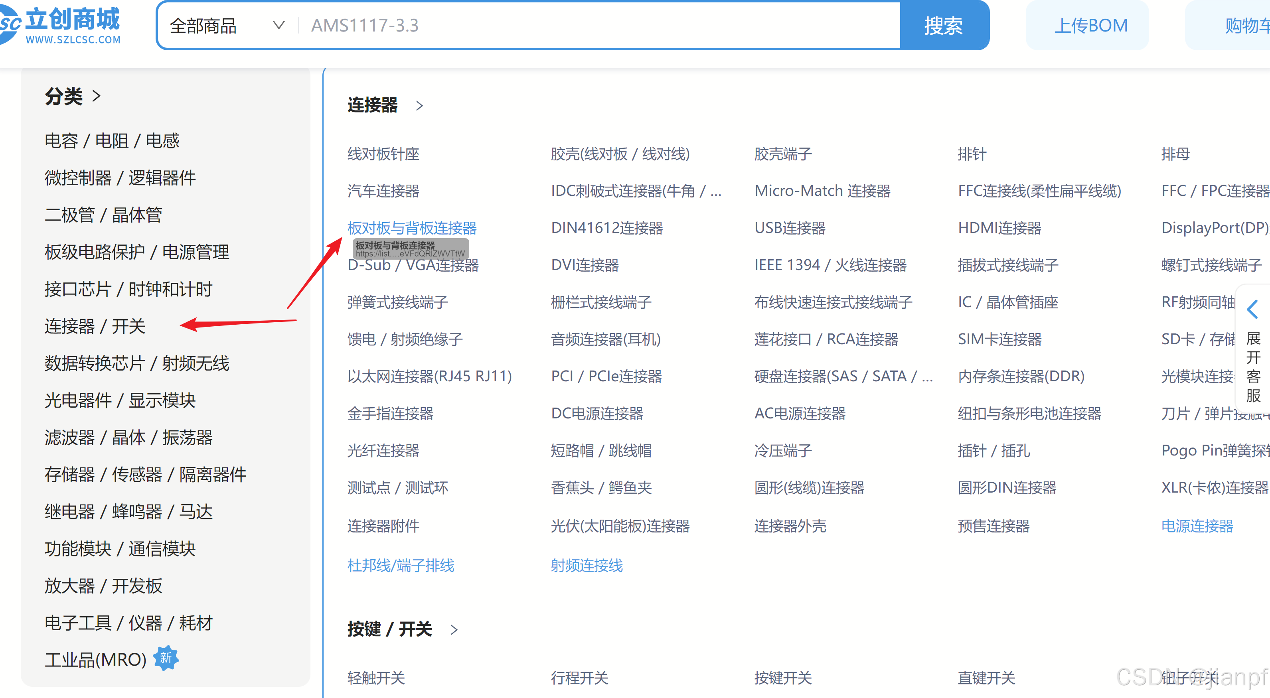Screen dimensions: 1270x698
Task: Click the 上传BOM button
Action: point(1090,26)
